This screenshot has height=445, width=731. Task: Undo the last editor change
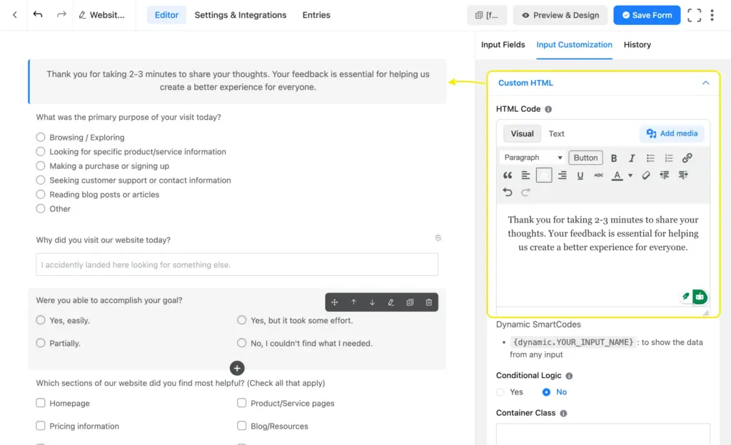[x=508, y=191]
